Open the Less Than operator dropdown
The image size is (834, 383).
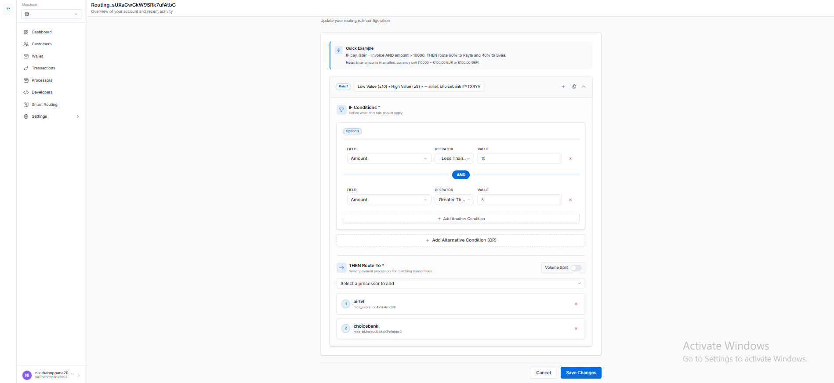tap(454, 159)
